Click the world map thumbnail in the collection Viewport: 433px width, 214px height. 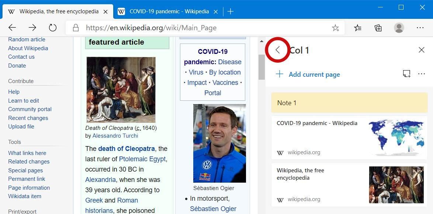pyautogui.click(x=396, y=138)
